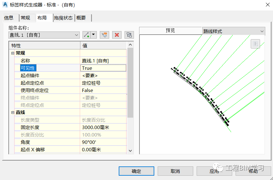Click the 使用终点定位 property label
This screenshot has width=273, height=180.
[35, 90]
